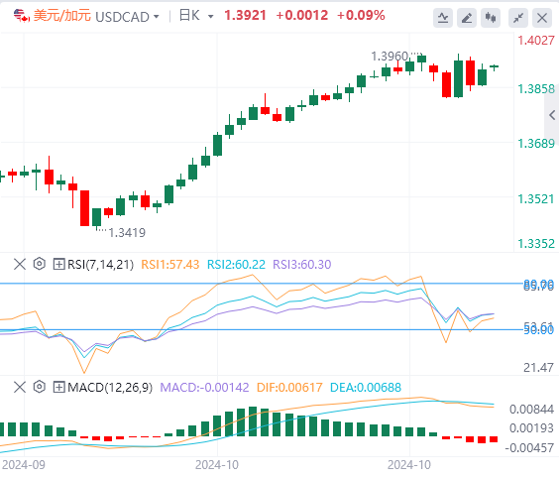Viewport: 559px width, 478px height.
Task: Click the 1.3960 high price marker
Action: point(390,57)
